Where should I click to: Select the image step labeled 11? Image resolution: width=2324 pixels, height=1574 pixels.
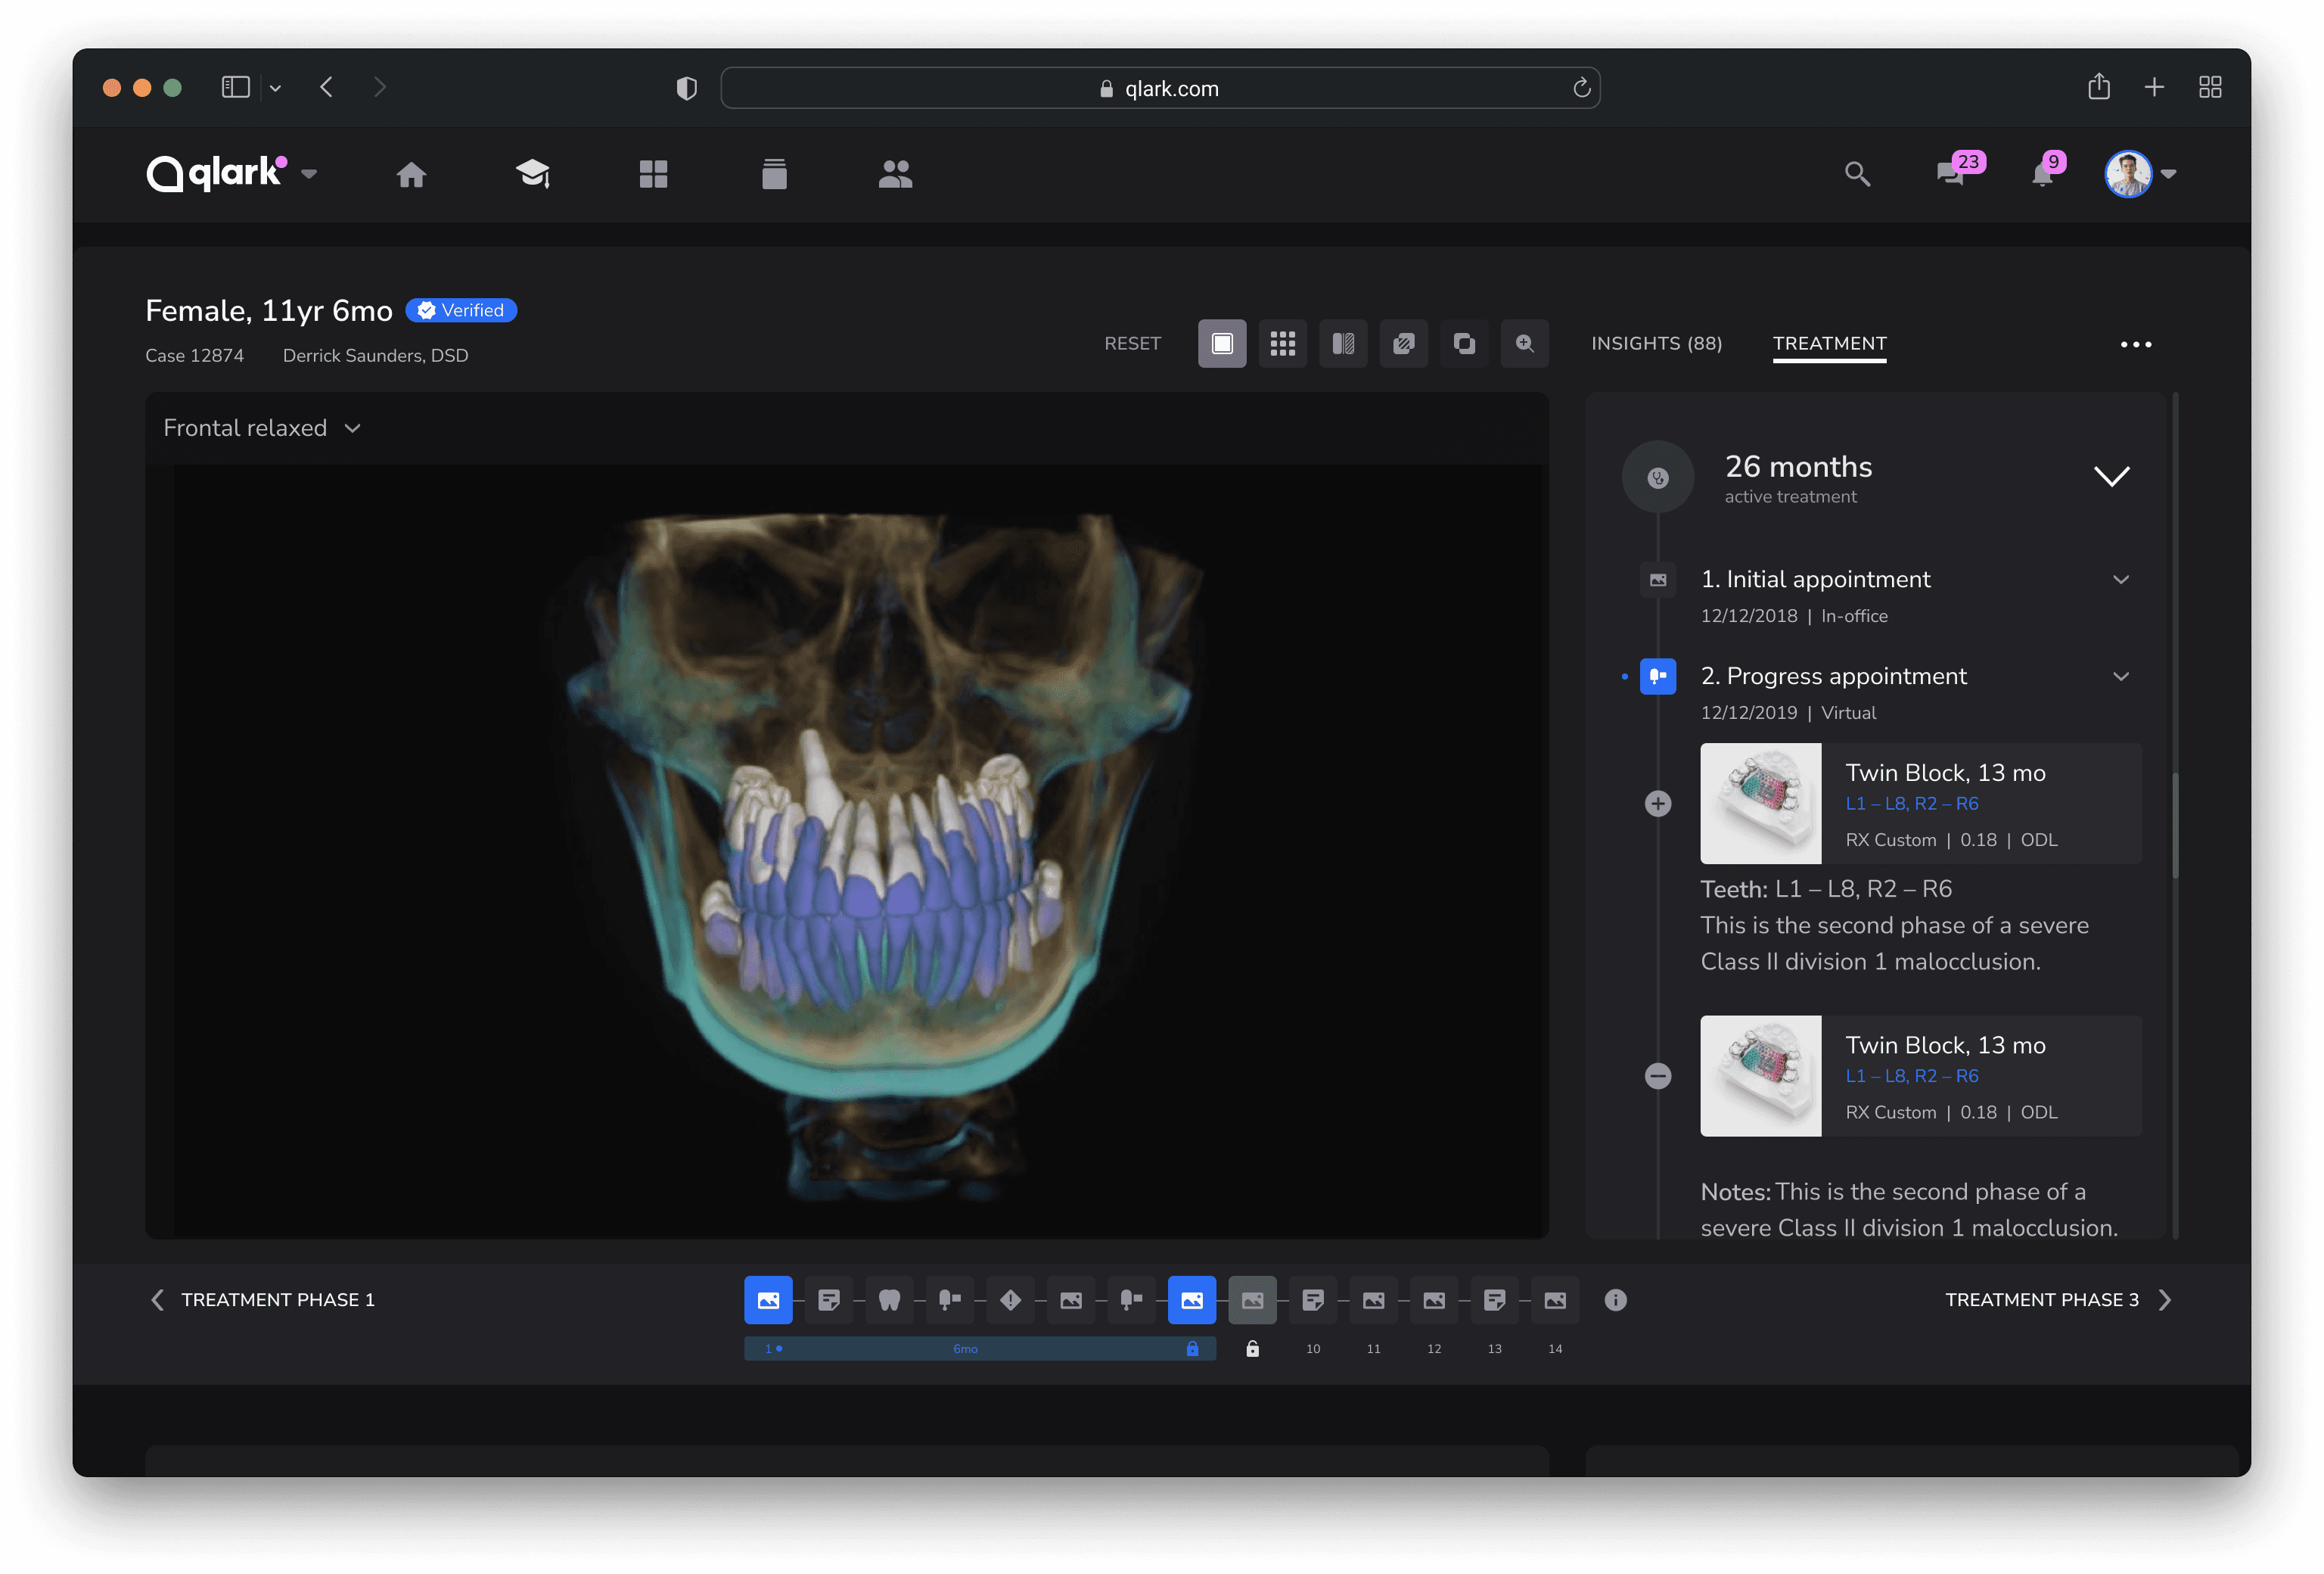click(x=1373, y=1300)
